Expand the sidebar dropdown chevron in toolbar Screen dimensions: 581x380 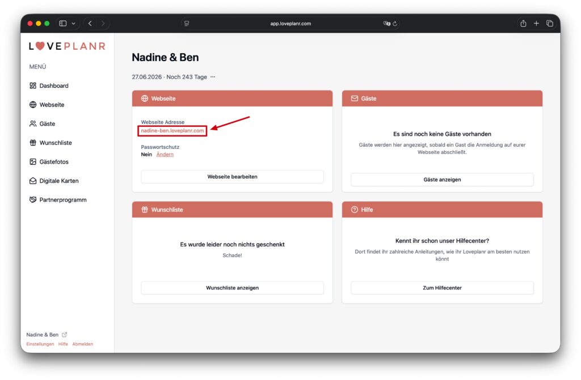[x=73, y=23]
